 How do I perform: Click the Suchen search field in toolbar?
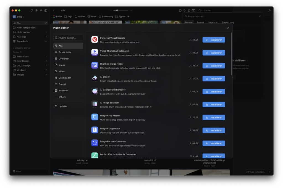click(214, 10)
